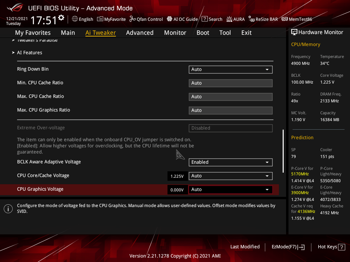This screenshot has width=350, height=262.
Task: Click the Search question-mark icon
Action: click(x=204, y=19)
